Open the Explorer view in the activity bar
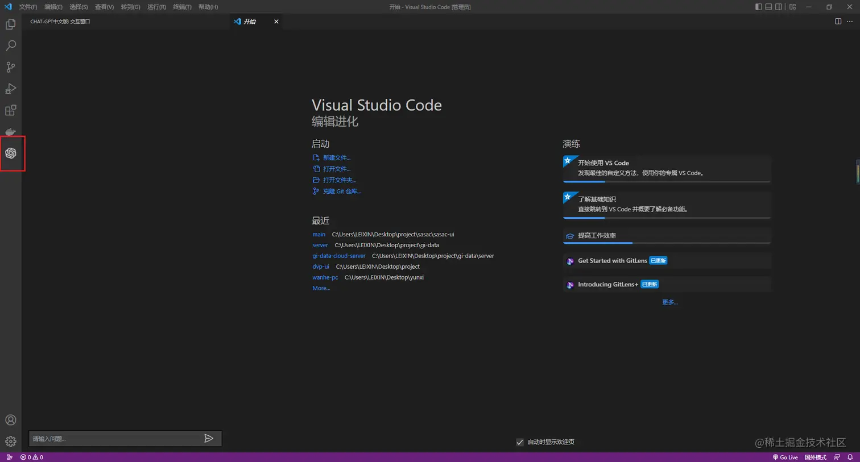The image size is (860, 462). [x=10, y=24]
